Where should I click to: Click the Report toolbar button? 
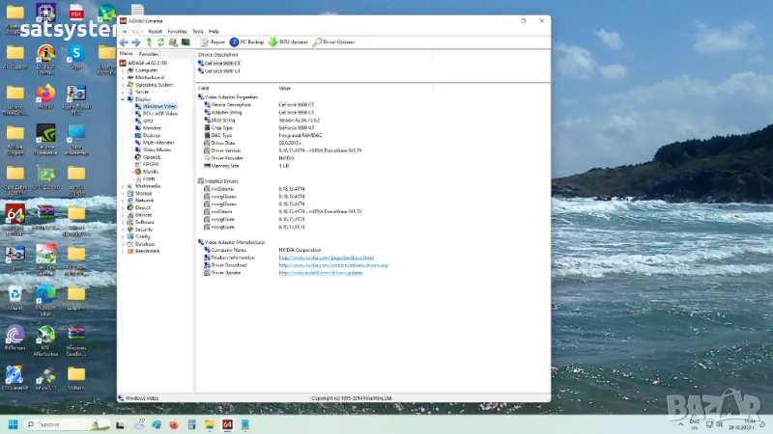click(213, 42)
